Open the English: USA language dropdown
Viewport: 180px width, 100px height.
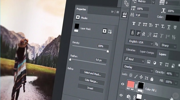pos(140,42)
